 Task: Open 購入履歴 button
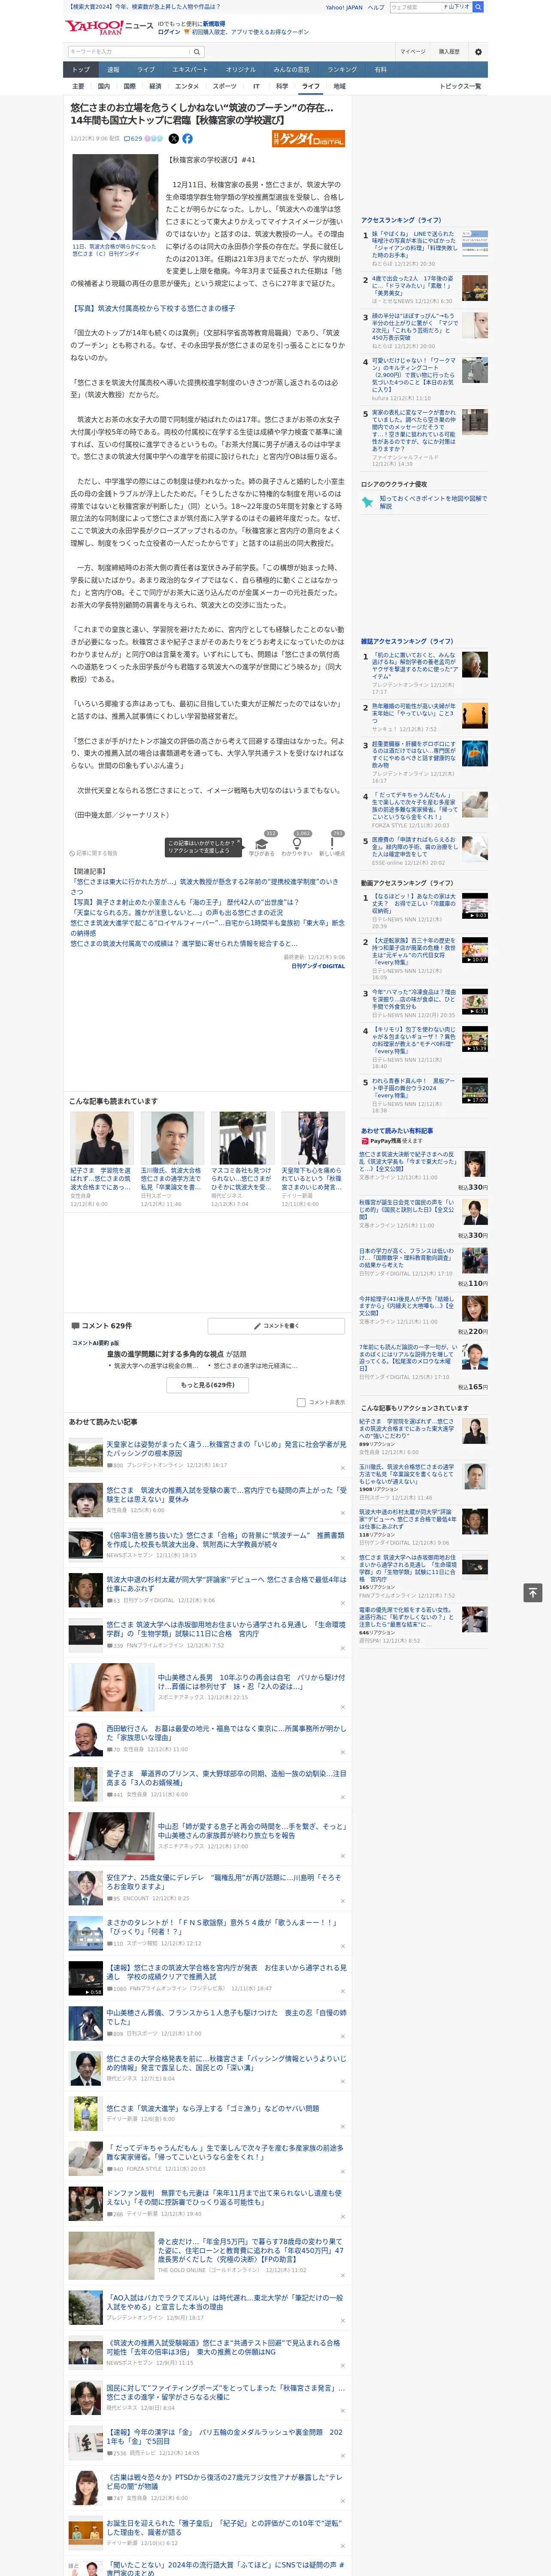coord(449,52)
